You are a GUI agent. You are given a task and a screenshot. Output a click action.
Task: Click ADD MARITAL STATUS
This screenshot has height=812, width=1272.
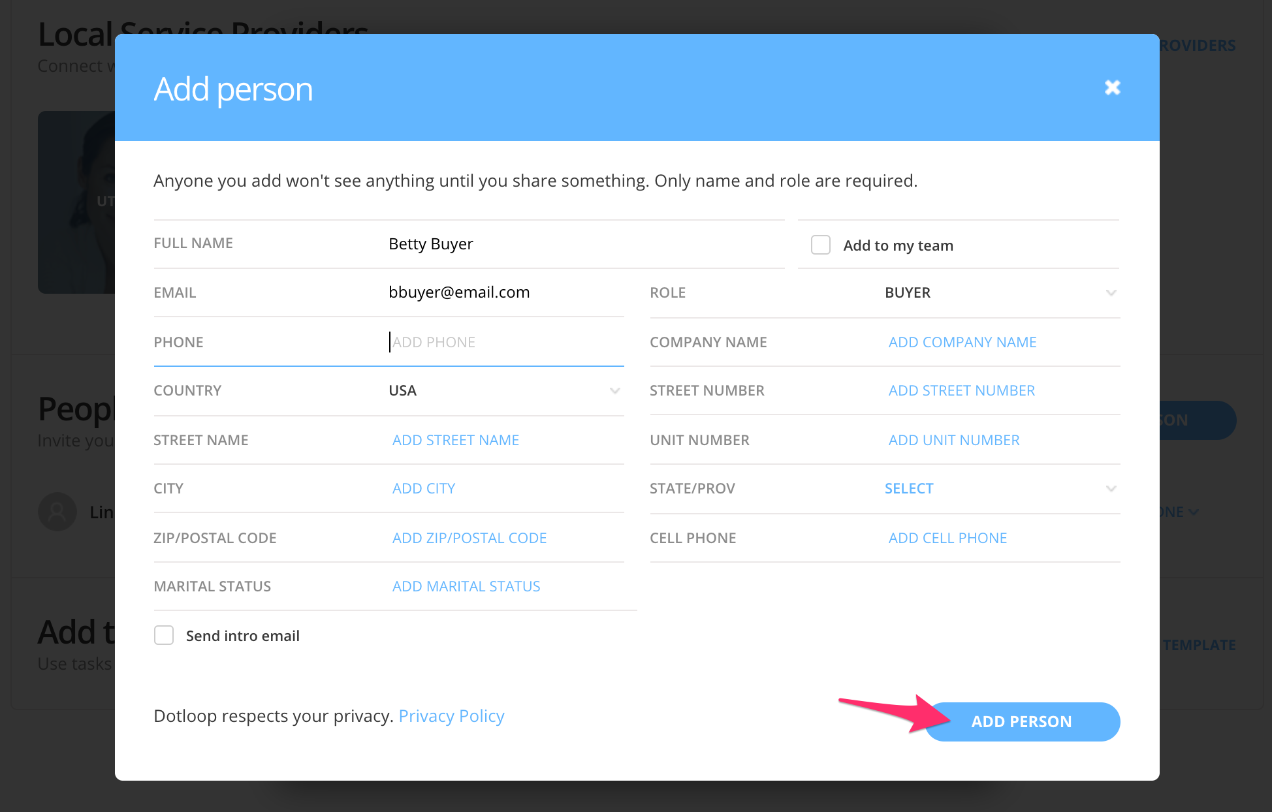[x=466, y=586]
